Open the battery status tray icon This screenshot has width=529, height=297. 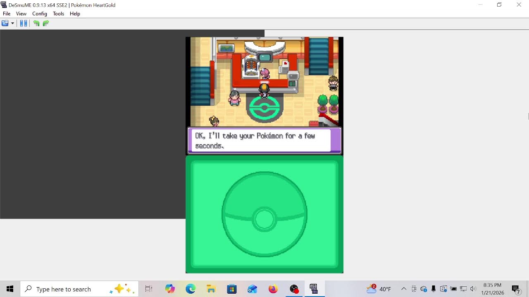point(453,289)
